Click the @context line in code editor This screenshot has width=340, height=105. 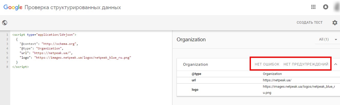tap(49, 44)
